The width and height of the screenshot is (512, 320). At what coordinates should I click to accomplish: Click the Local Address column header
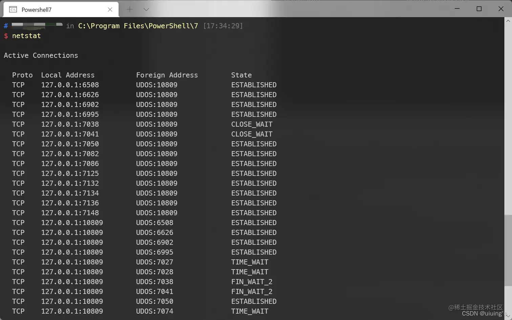pos(68,75)
